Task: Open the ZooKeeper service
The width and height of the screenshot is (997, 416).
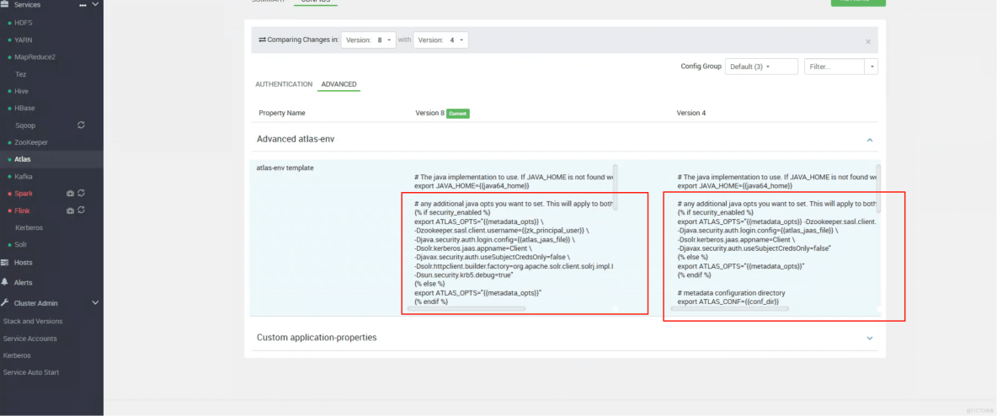Action: click(x=31, y=142)
